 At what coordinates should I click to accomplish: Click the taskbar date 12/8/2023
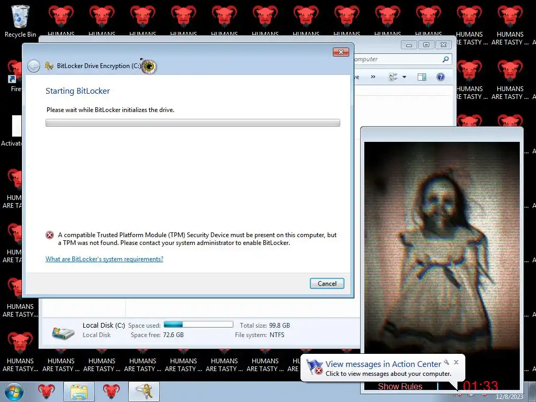509,397
